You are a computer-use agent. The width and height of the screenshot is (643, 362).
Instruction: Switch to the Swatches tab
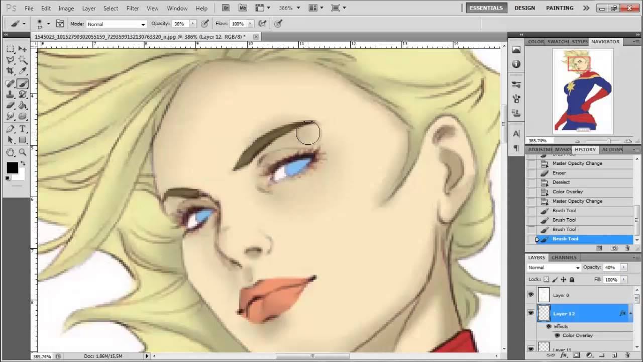[x=558, y=42]
